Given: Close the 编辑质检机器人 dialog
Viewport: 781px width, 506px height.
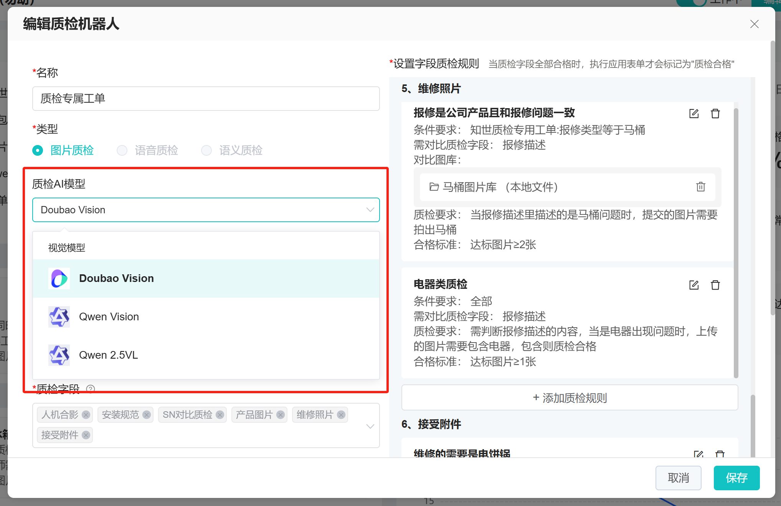Looking at the screenshot, I should tap(754, 24).
